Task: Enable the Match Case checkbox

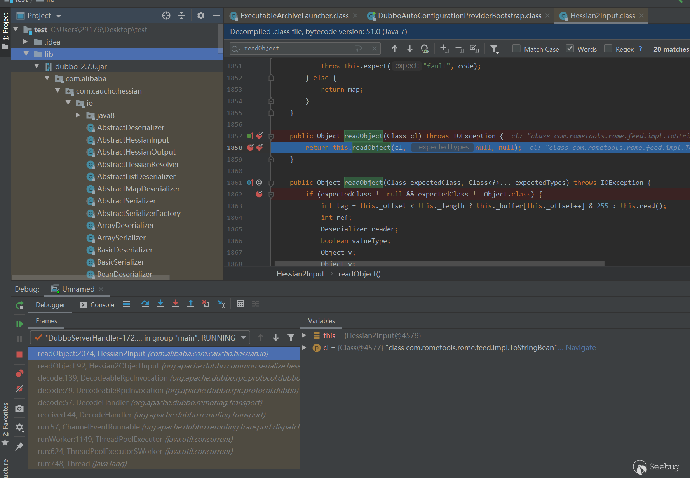Action: click(516, 49)
